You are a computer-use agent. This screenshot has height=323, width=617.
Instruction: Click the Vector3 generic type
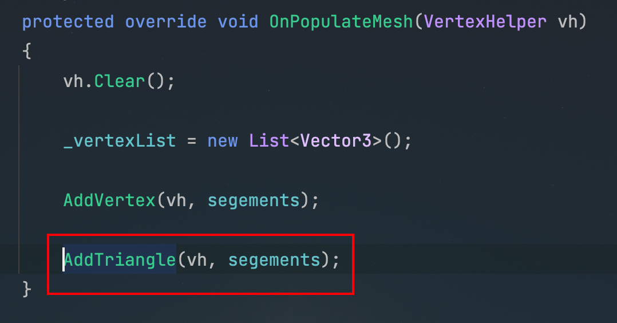pyautogui.click(x=335, y=141)
